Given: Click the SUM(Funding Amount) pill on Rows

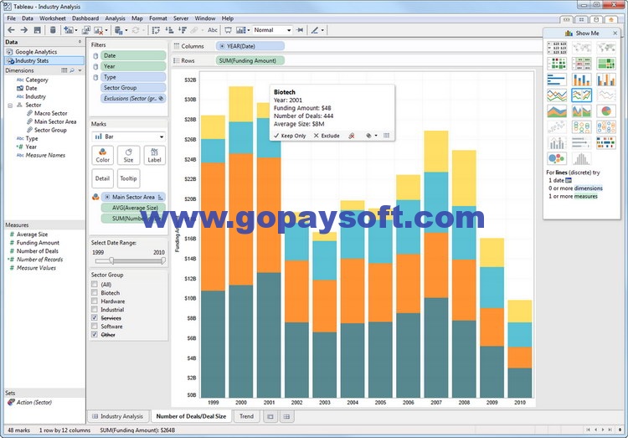Looking at the screenshot, I should click(250, 60).
